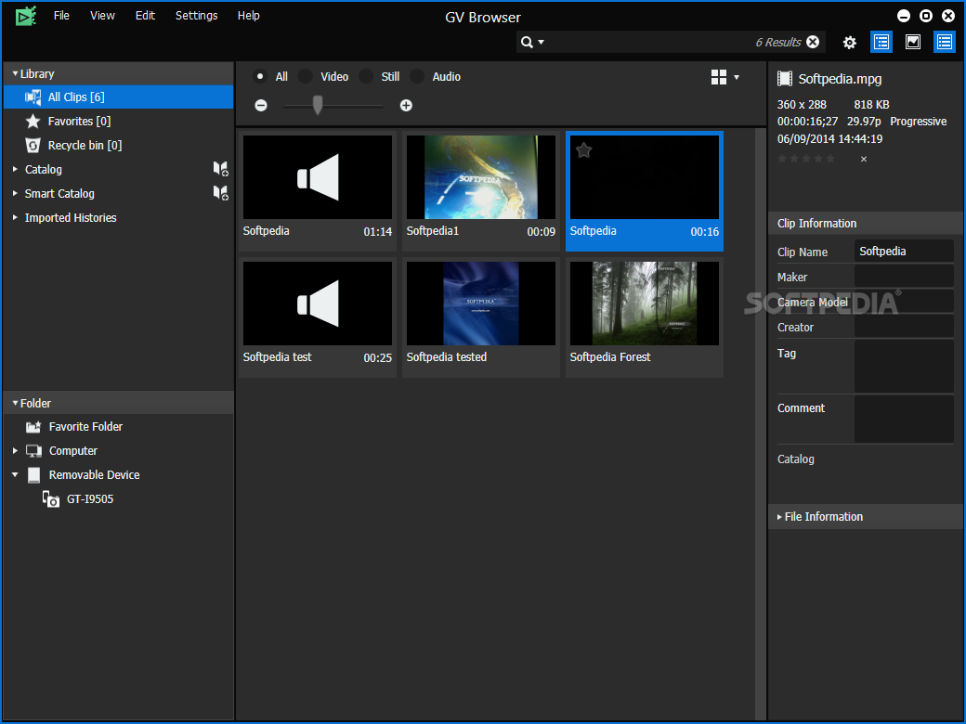Click the clip browser vertical scrollbar
The image size is (966, 724).
coord(761,423)
